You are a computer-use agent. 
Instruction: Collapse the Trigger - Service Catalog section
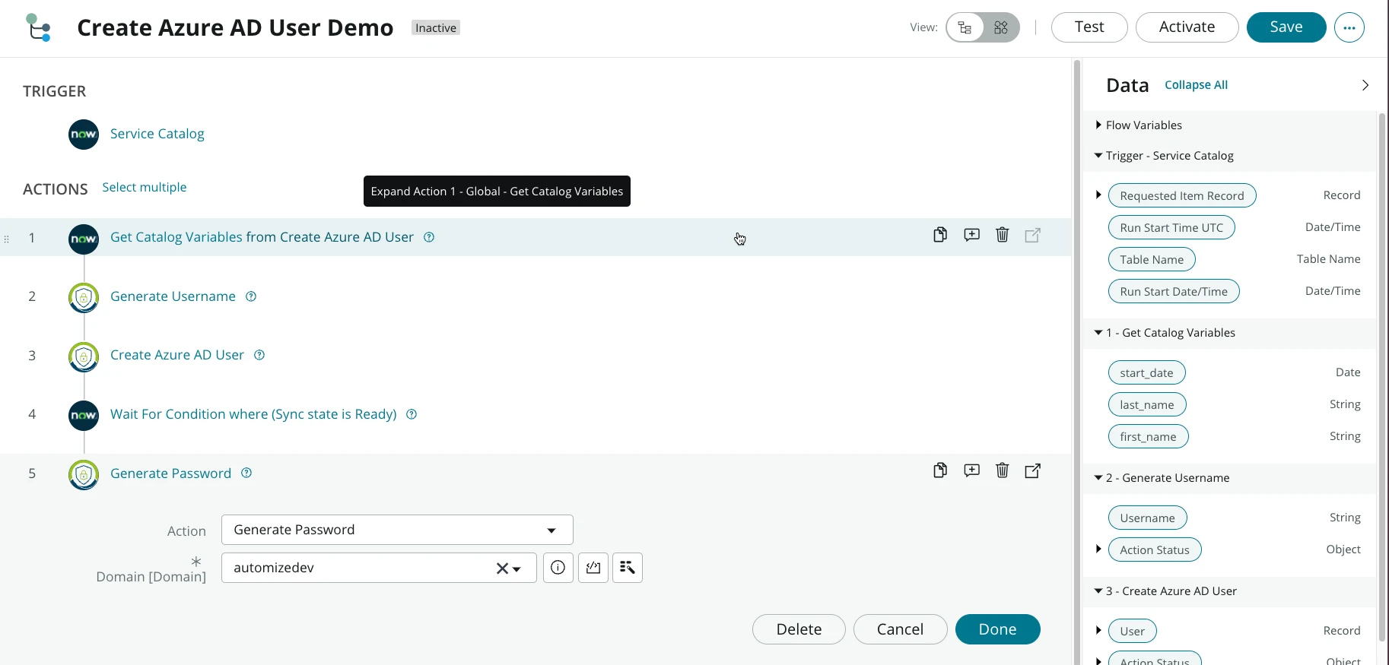[x=1098, y=156]
